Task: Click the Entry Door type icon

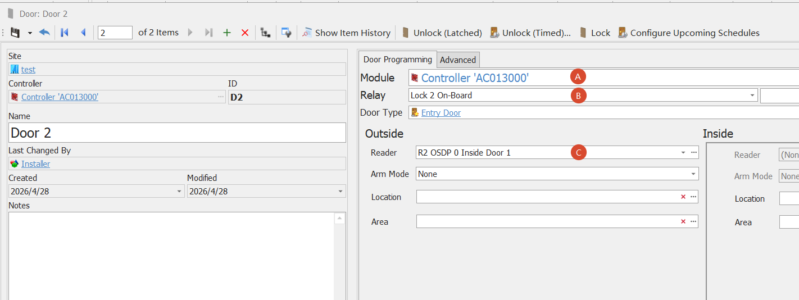Action: 415,112
